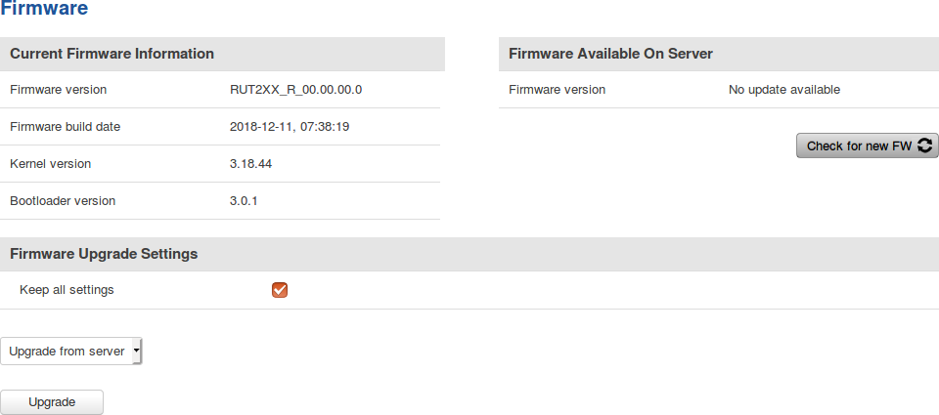Select the Firmware Available On Server header
Image resolution: width=939 pixels, height=415 pixels.
tap(610, 54)
